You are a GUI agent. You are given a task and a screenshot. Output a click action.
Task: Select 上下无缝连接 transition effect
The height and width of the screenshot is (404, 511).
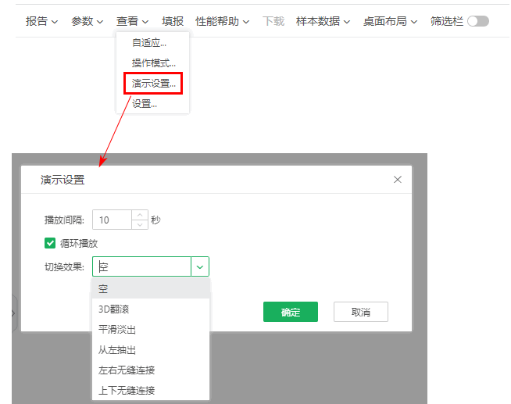point(151,390)
